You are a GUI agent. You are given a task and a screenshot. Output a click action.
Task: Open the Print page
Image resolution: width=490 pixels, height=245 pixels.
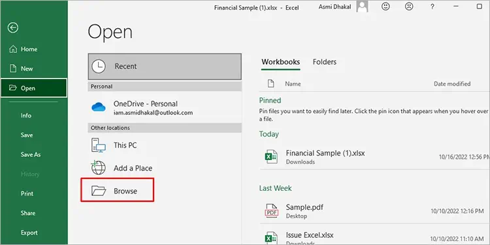(34, 193)
